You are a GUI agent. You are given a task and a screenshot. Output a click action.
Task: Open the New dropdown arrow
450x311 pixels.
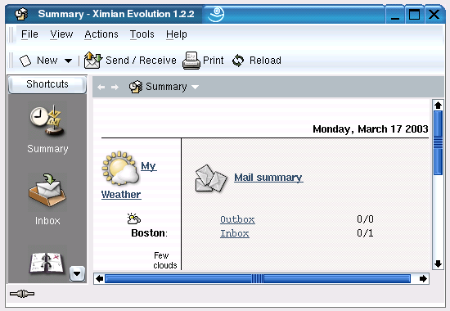pos(68,61)
